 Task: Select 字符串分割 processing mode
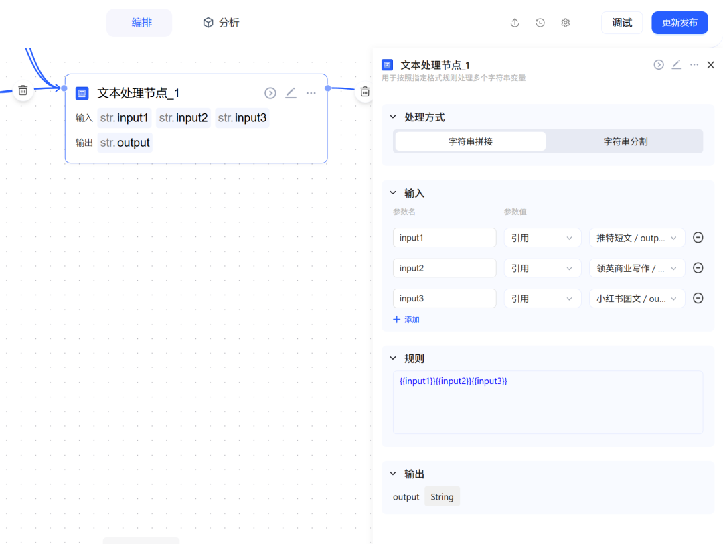point(625,141)
